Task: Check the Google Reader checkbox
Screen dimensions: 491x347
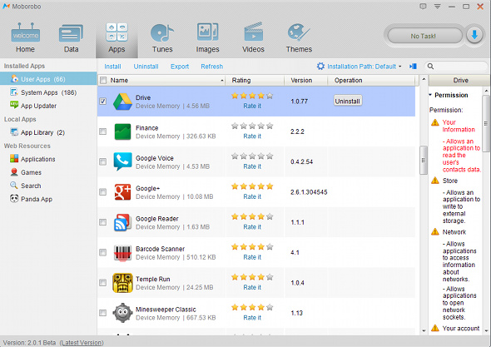Action: (x=103, y=222)
